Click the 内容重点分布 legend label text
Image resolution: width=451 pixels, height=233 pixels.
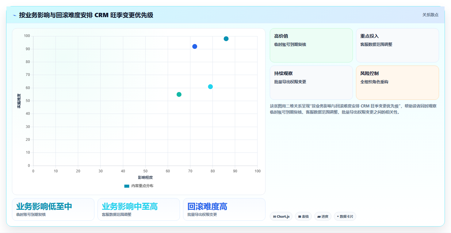click(142, 186)
